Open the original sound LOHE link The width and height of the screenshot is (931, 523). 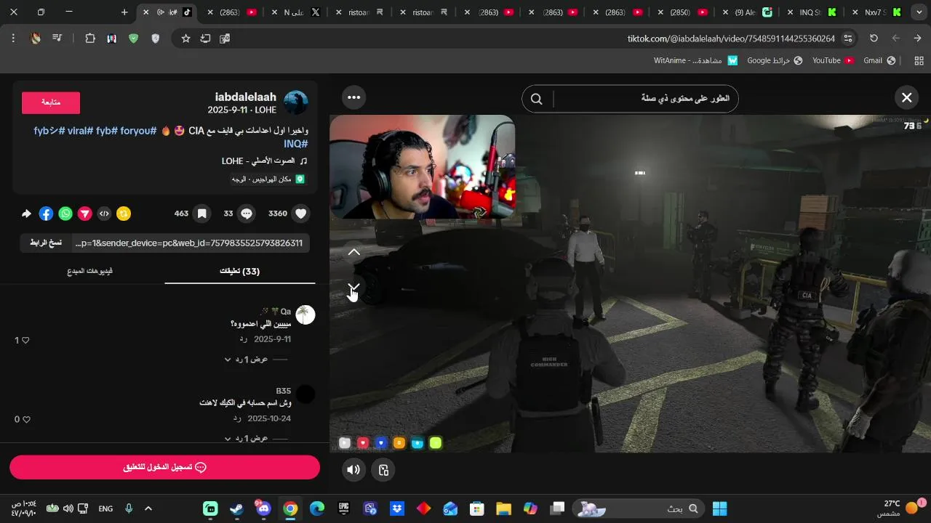click(x=264, y=161)
